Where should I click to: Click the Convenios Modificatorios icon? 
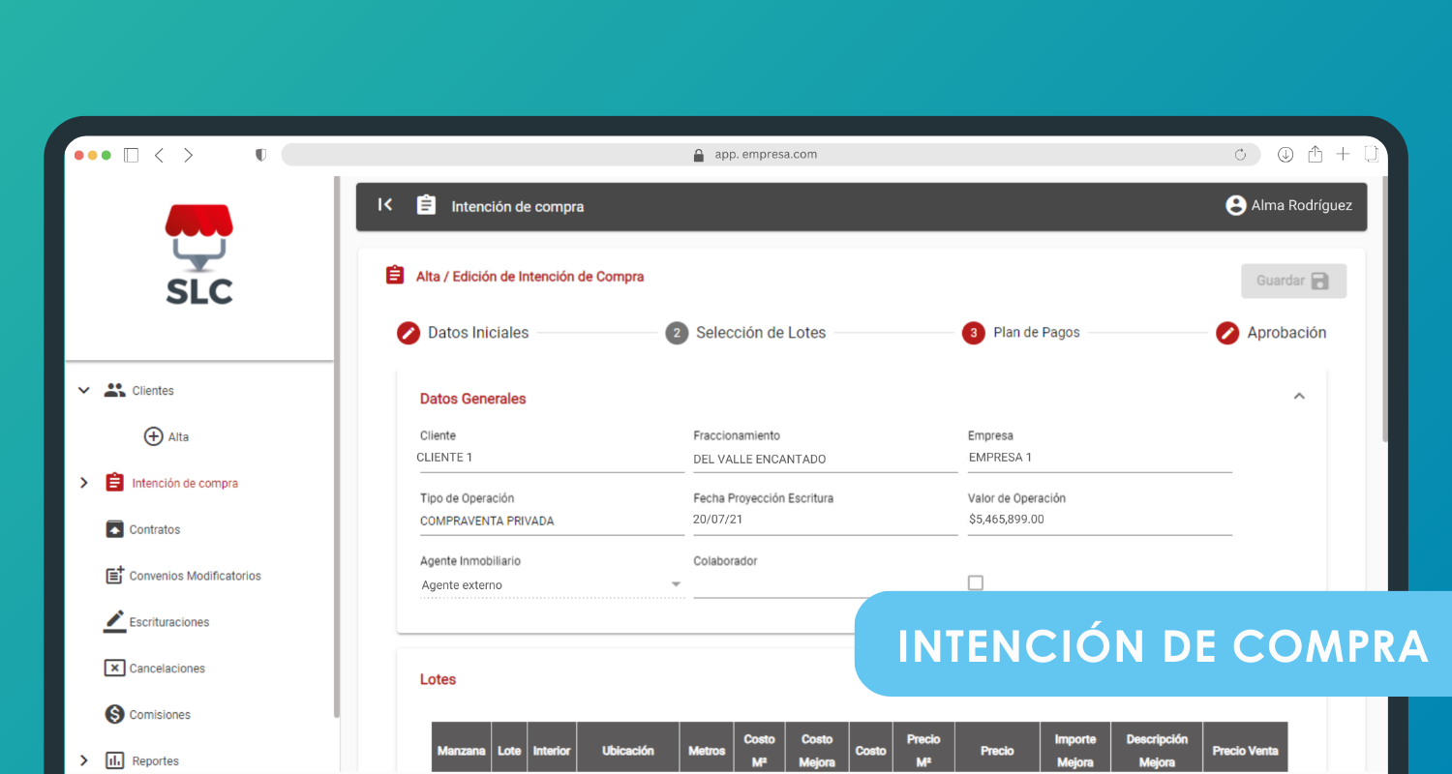[x=115, y=576]
